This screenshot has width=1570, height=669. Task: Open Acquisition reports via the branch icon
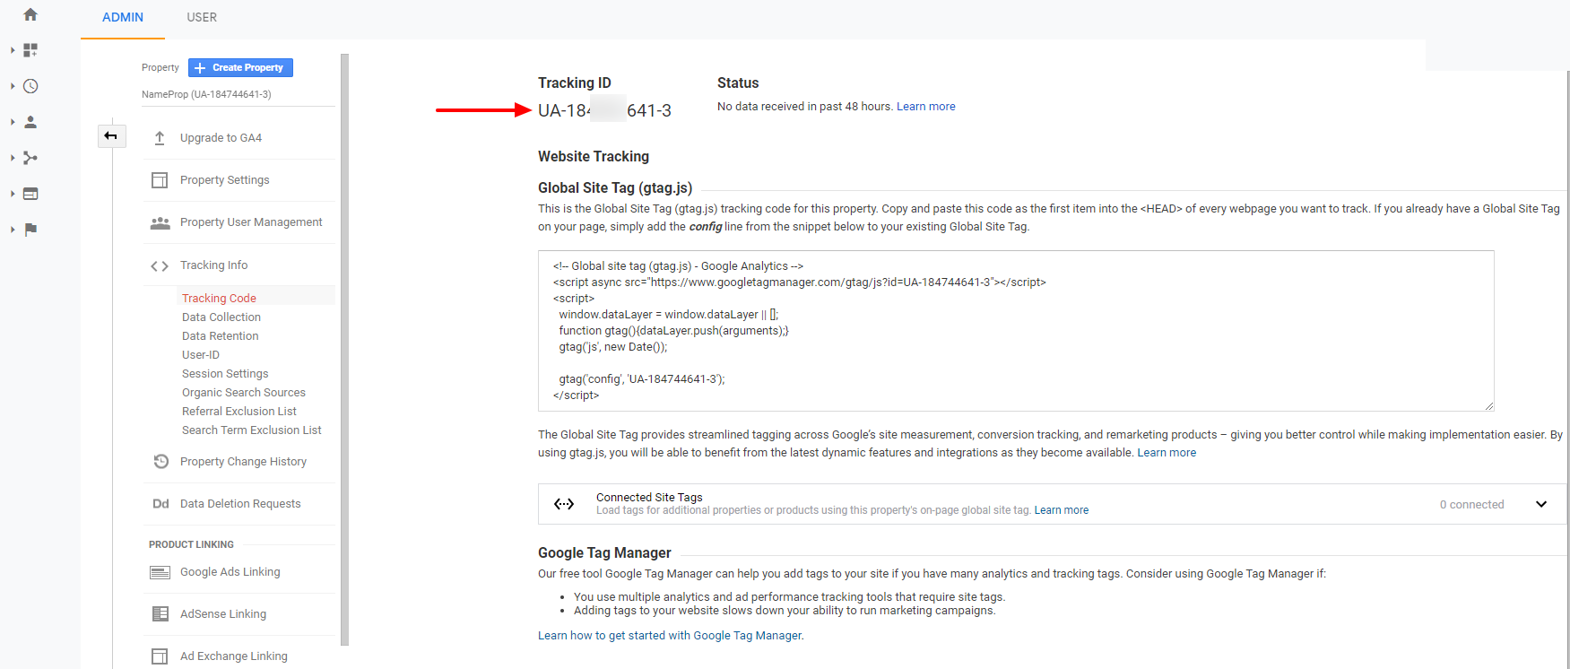[x=30, y=158]
